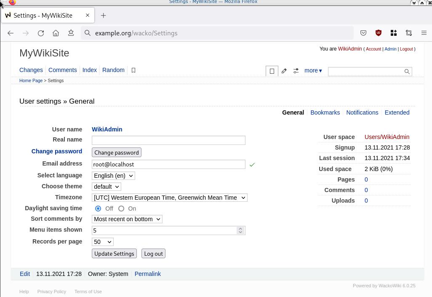Switch to the Notifications tab
The image size is (432, 297).
click(x=362, y=112)
